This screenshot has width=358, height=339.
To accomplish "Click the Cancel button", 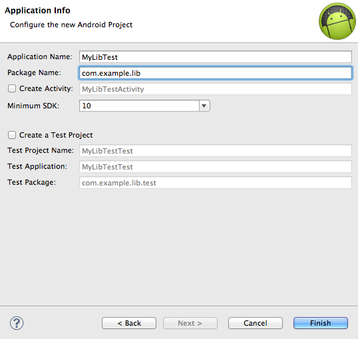I will [256, 323].
